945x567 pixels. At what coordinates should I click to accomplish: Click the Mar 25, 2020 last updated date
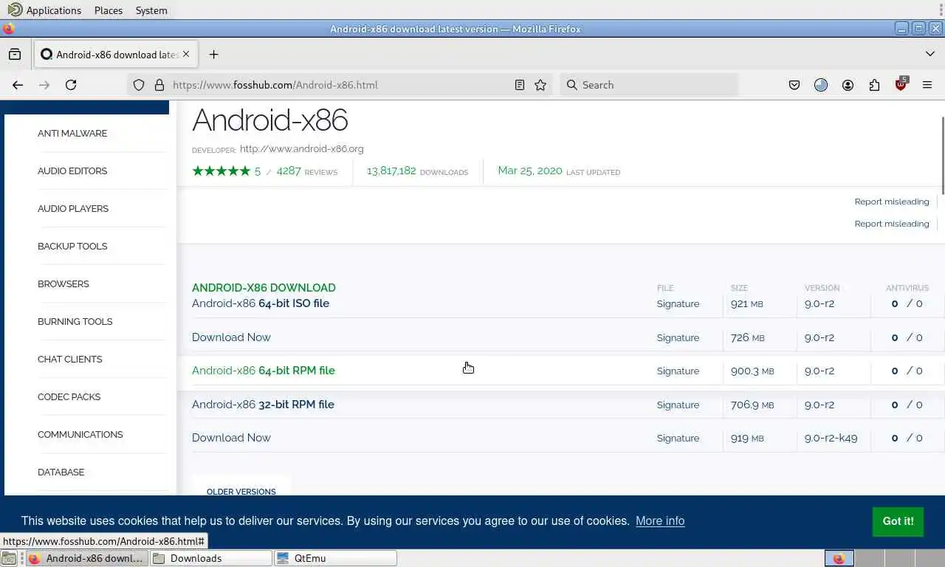[530, 171]
